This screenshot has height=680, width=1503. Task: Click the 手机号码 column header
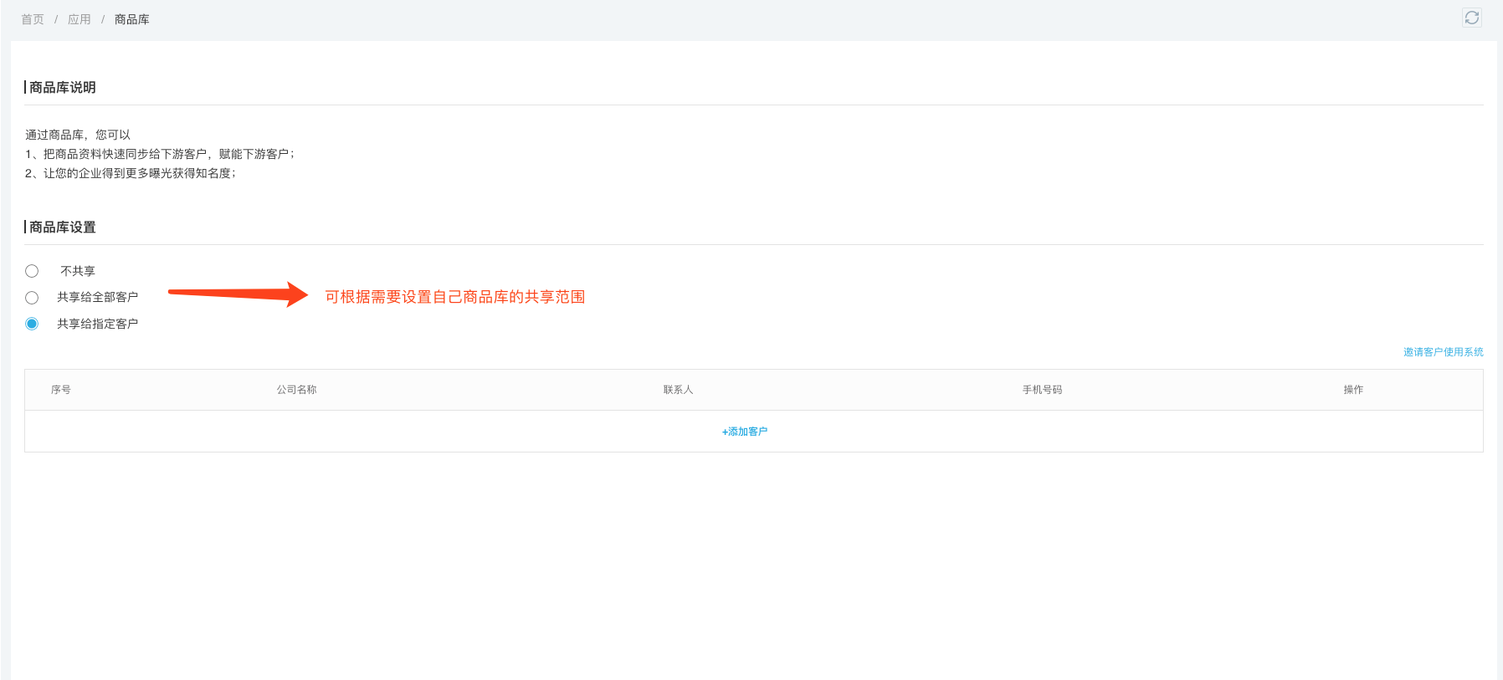(1042, 390)
